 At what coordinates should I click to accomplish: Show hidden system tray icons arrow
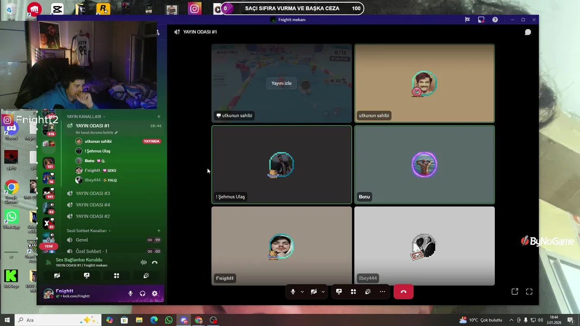[511, 320]
